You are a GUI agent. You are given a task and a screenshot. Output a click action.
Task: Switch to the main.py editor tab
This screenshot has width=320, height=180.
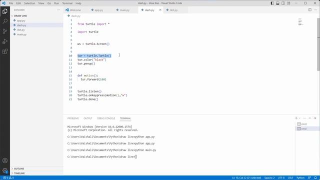point(124,10)
